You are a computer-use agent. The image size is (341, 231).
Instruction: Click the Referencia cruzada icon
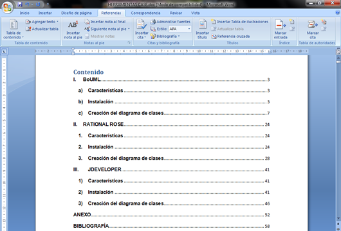[x=214, y=37]
